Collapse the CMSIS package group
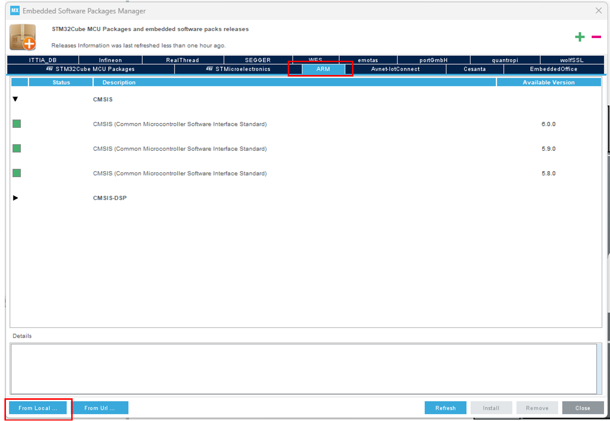Image resolution: width=610 pixels, height=421 pixels. [x=15, y=99]
